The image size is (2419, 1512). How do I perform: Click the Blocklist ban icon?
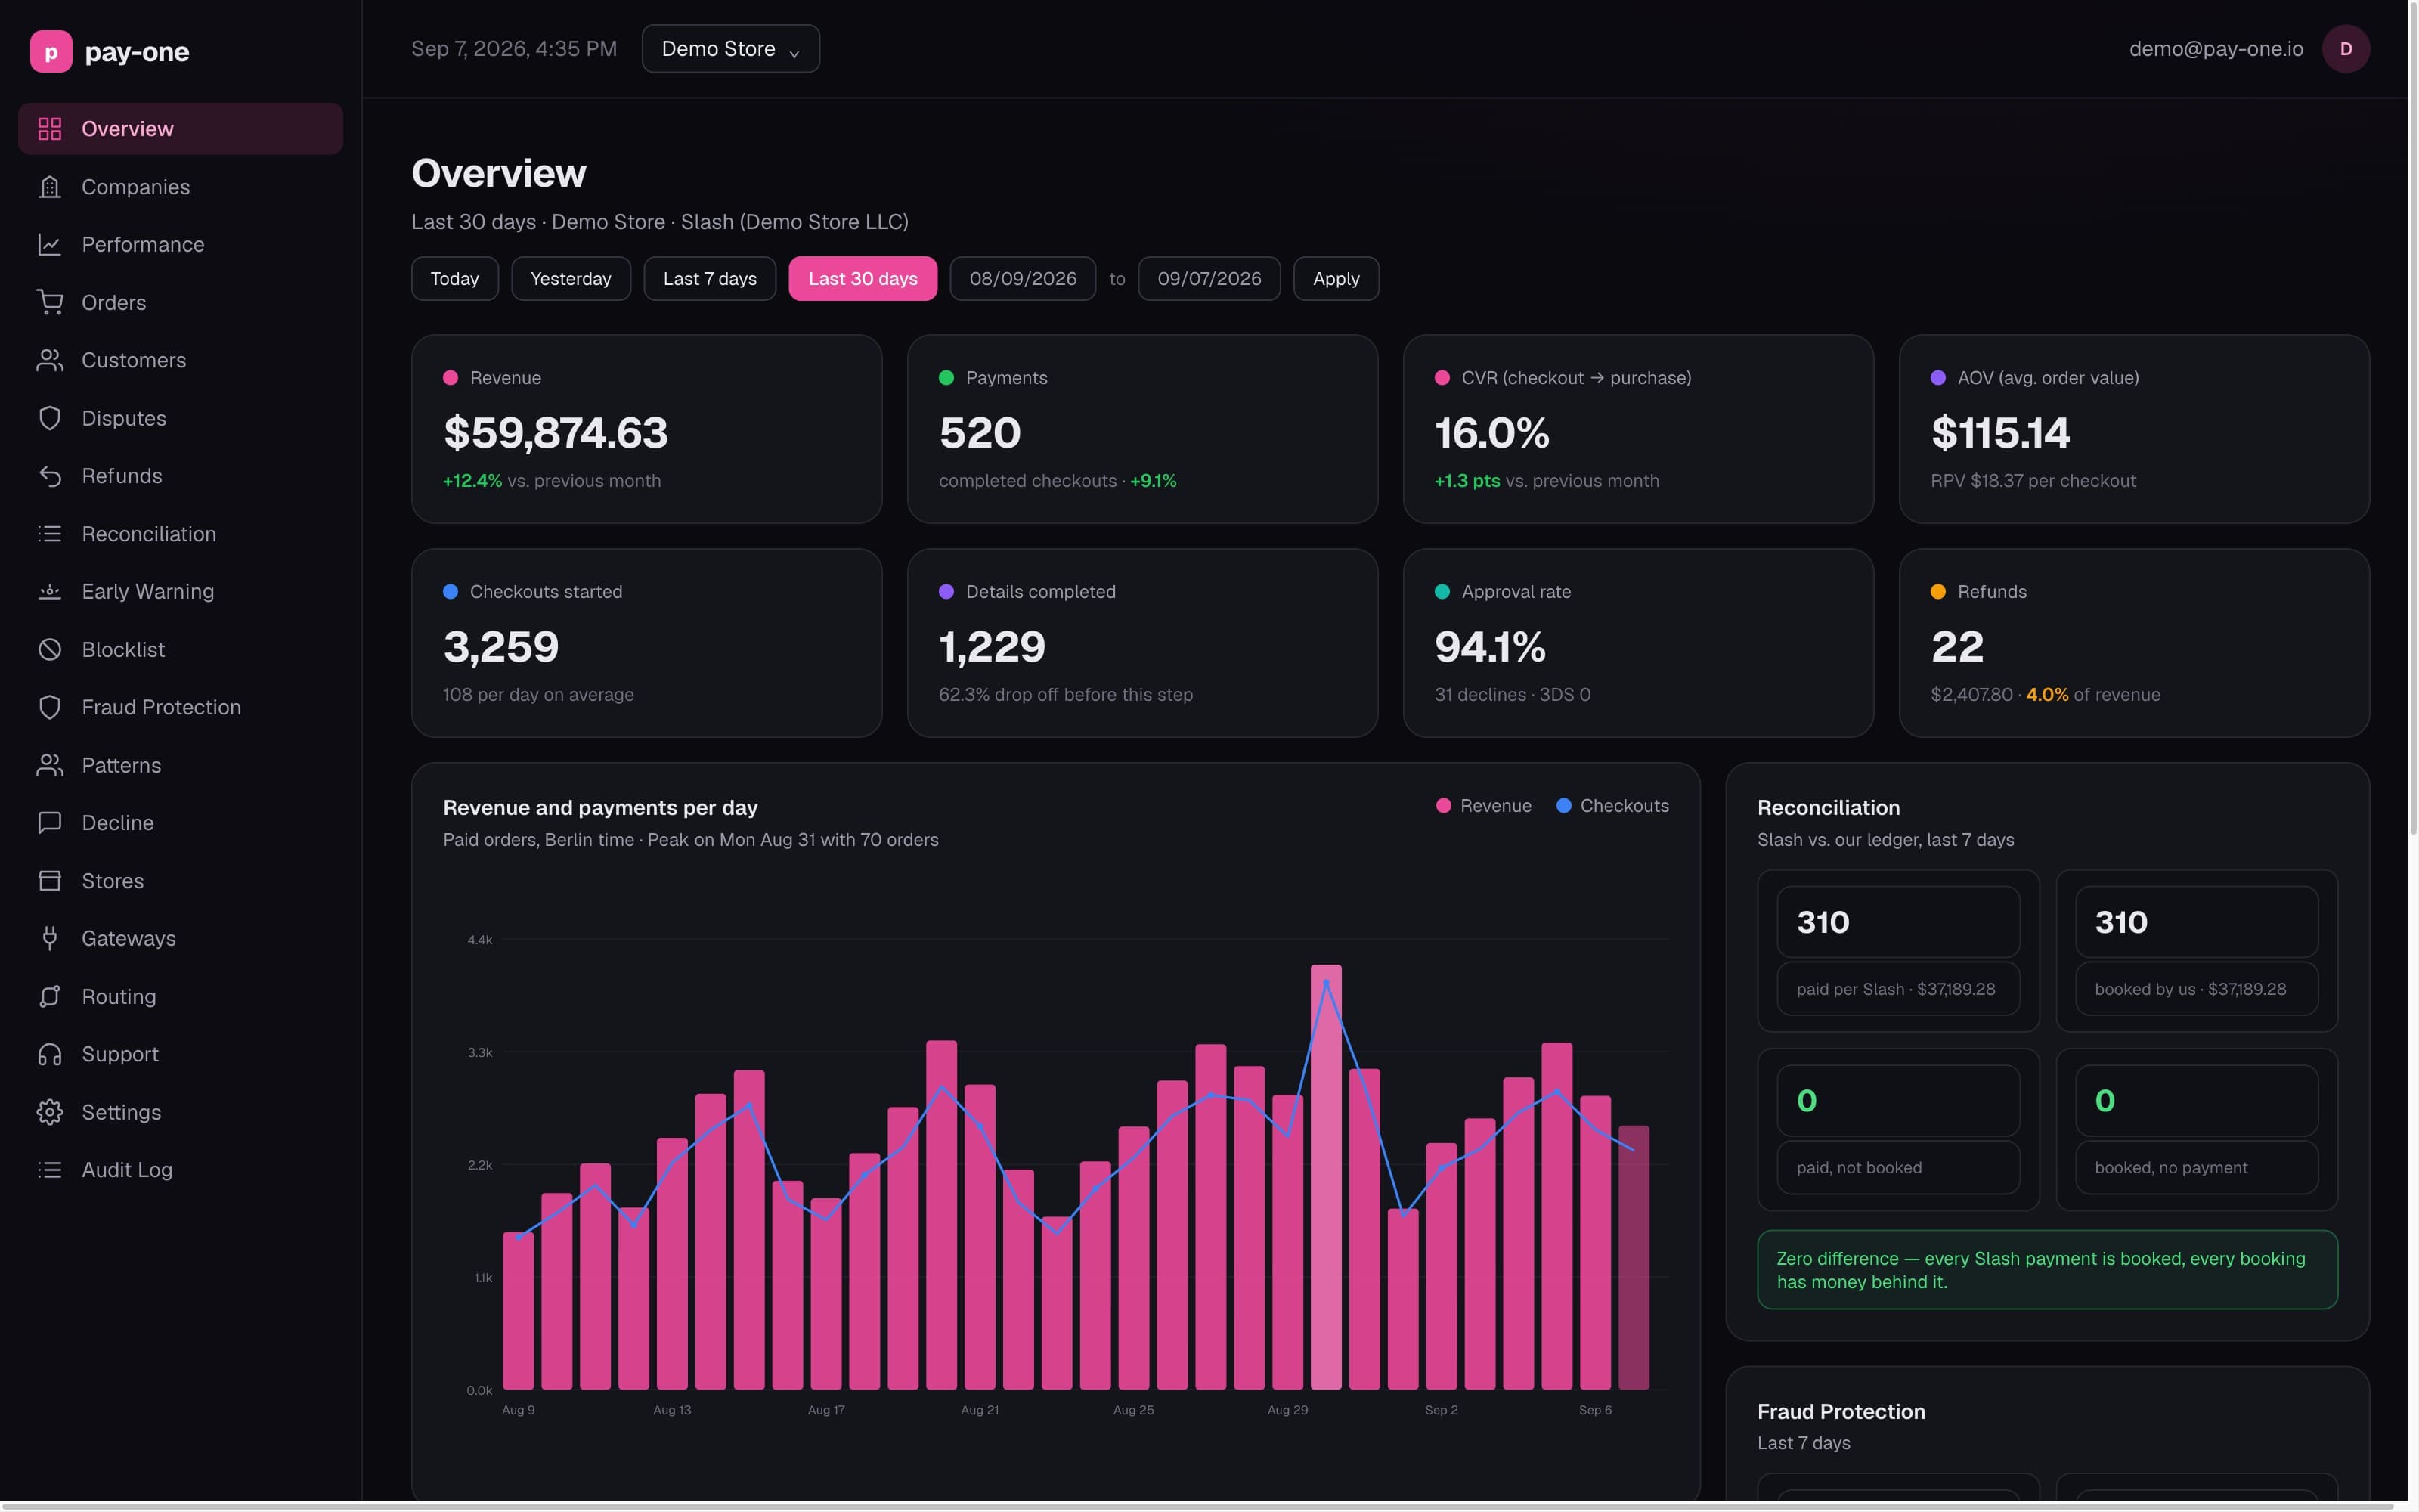coord(50,649)
